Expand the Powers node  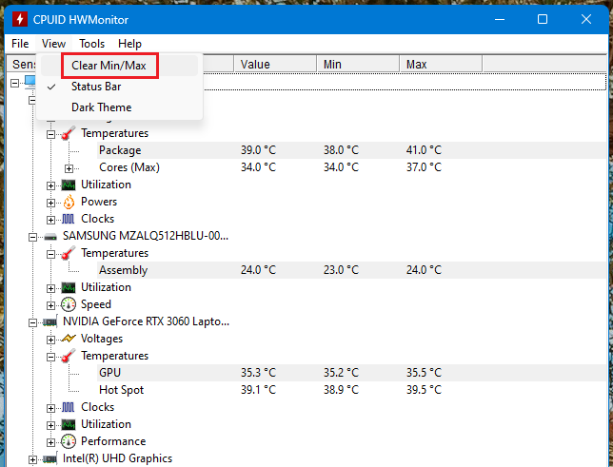click(50, 203)
